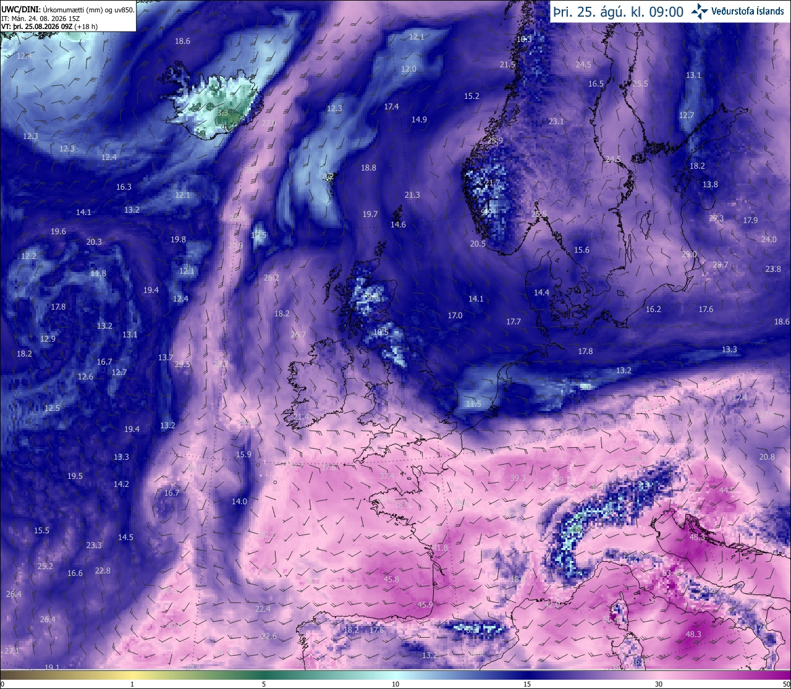This screenshot has width=791, height=689.
Task: Select the Þri. 25. ágú. kl. 09:00 header
Action: point(619,12)
